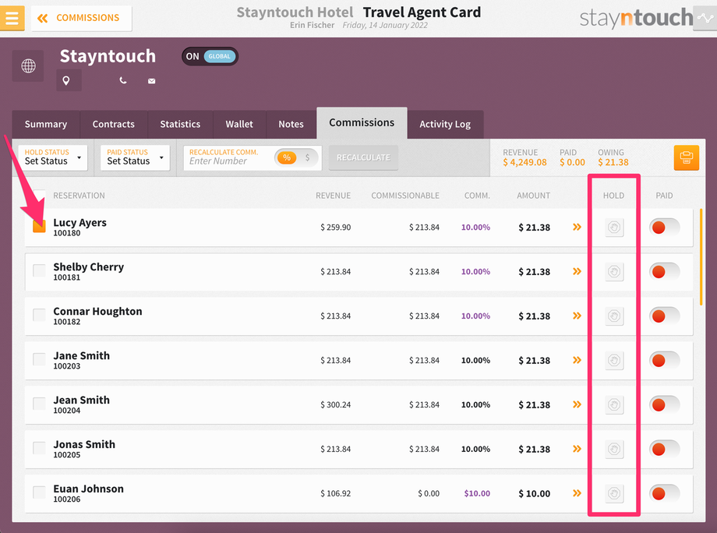Screen dimensions: 717x533
Task: Click hold hand icon for Jean Smith
Action: coord(614,404)
